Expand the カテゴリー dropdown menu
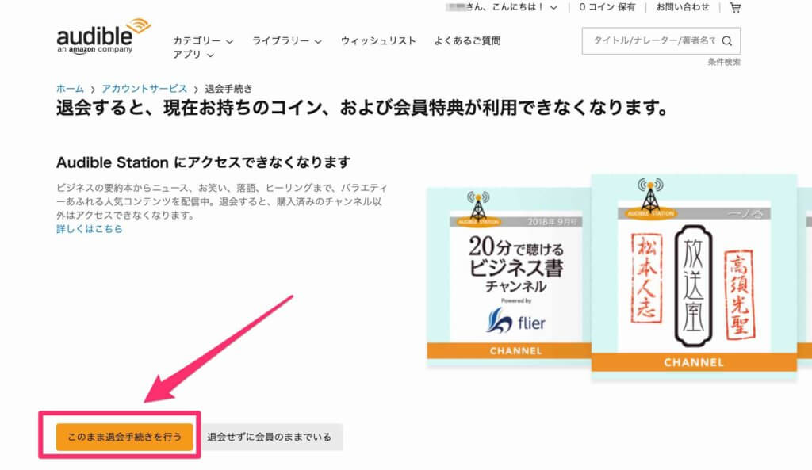Image resolution: width=812 pixels, height=470 pixels. pyautogui.click(x=203, y=41)
